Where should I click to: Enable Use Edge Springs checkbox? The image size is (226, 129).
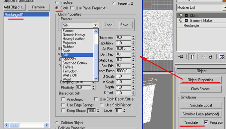coord(63,105)
